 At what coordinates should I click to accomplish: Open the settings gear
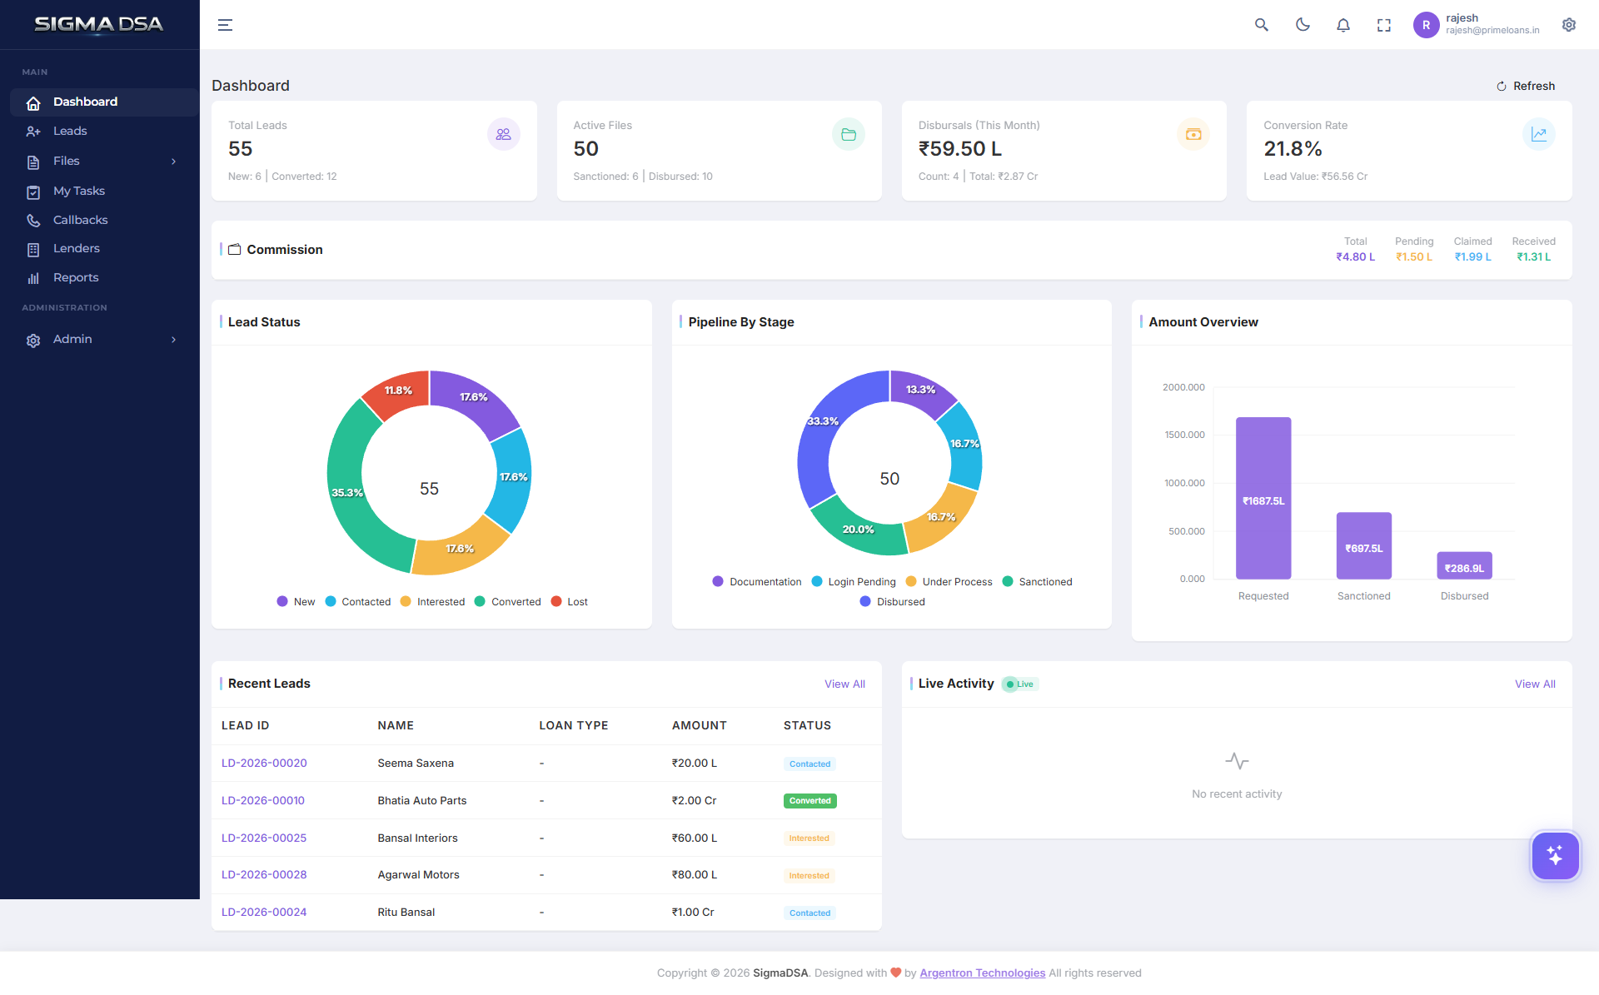1569,25
